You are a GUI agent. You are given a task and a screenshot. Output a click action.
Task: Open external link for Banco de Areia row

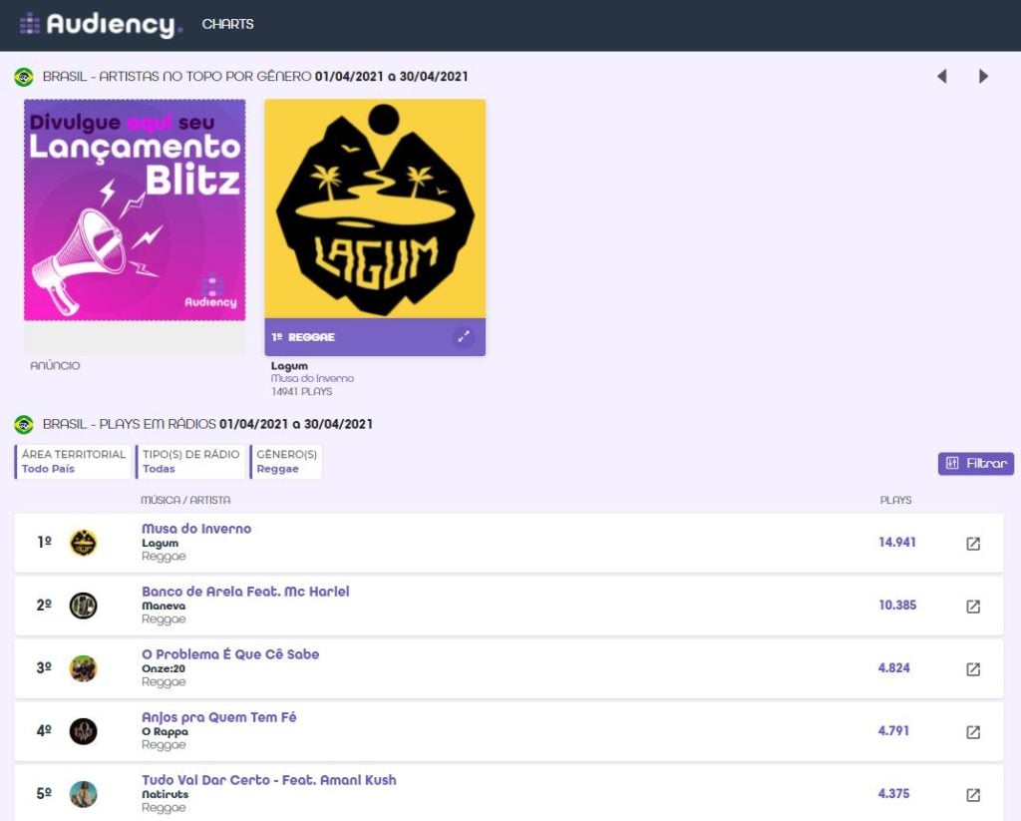pos(973,607)
